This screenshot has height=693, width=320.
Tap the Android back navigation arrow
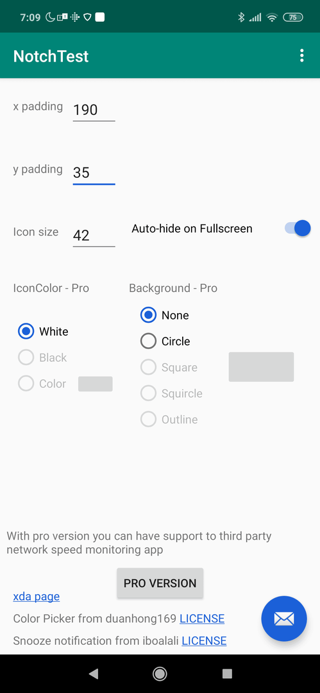tap(93, 674)
